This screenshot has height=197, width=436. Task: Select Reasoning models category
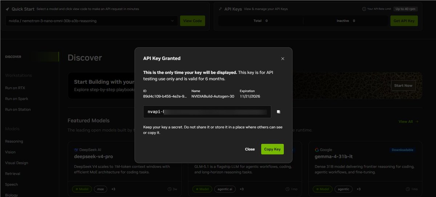(x=14, y=141)
